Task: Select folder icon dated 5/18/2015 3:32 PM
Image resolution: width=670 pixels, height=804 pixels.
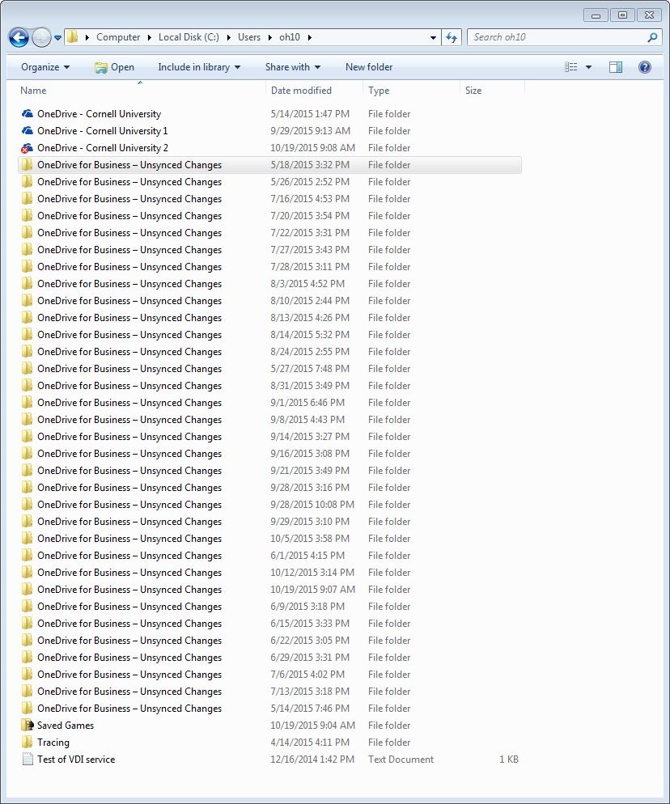Action: [28, 164]
